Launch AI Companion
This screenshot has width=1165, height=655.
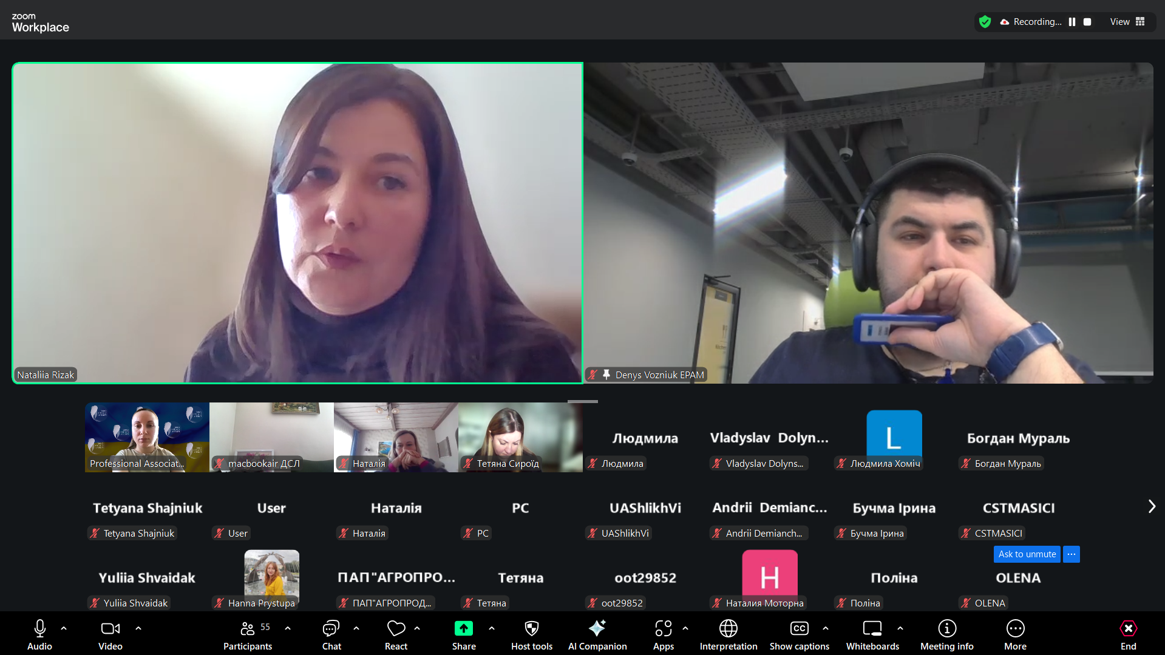pos(597,634)
